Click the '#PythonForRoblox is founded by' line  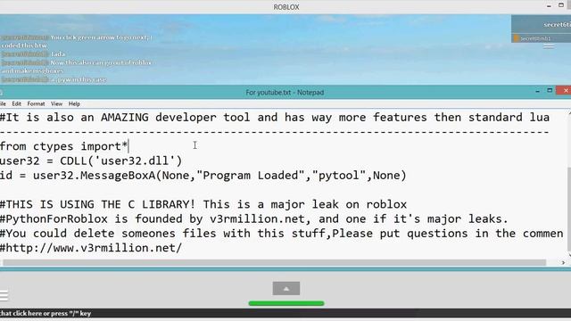pyautogui.click(x=253, y=218)
